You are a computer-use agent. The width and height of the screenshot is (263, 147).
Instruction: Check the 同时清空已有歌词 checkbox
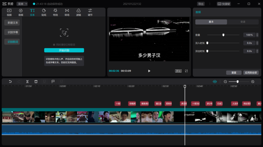point(54,45)
